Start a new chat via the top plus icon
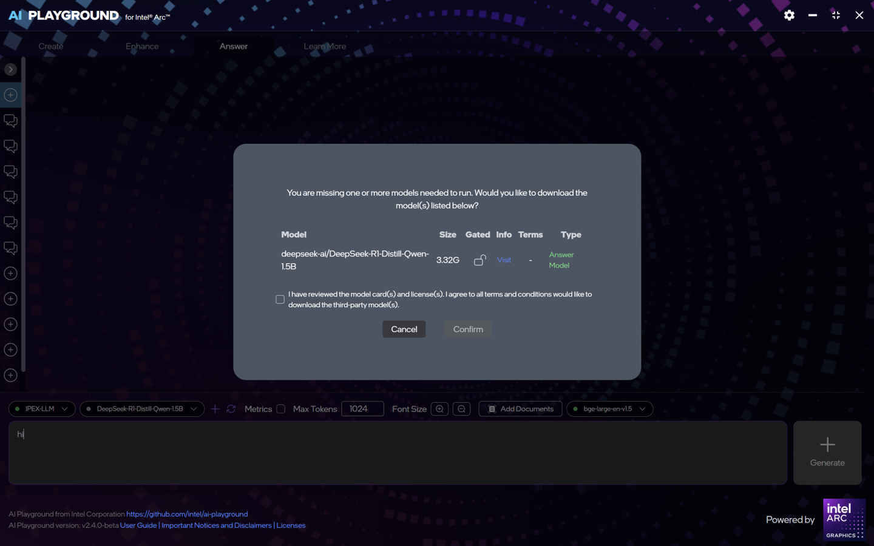The image size is (874, 546). pos(10,95)
